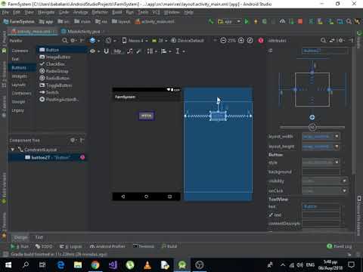Open the Event Log panel
This screenshot has height=272, width=363.
[x=340, y=246]
